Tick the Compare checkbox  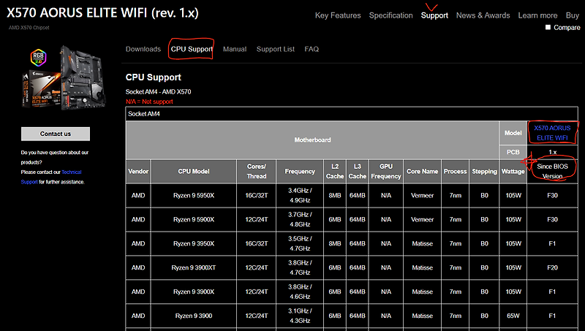(548, 27)
